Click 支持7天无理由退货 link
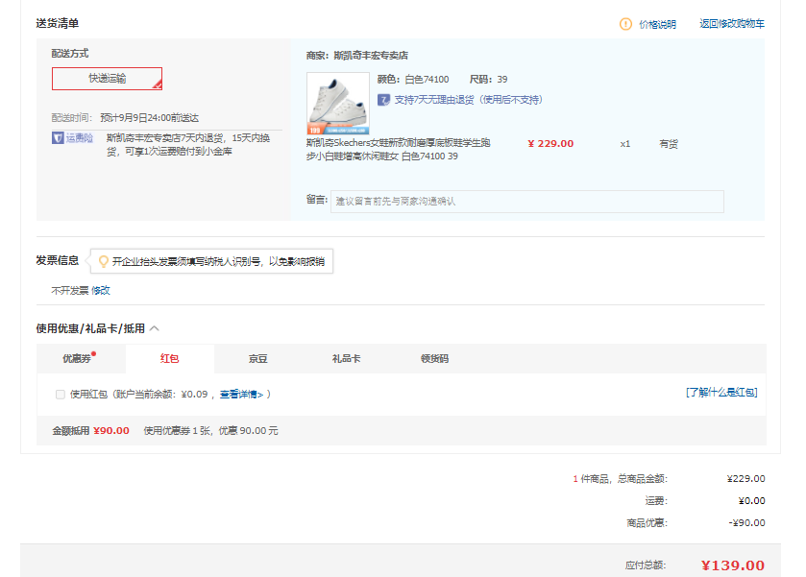 (468, 100)
